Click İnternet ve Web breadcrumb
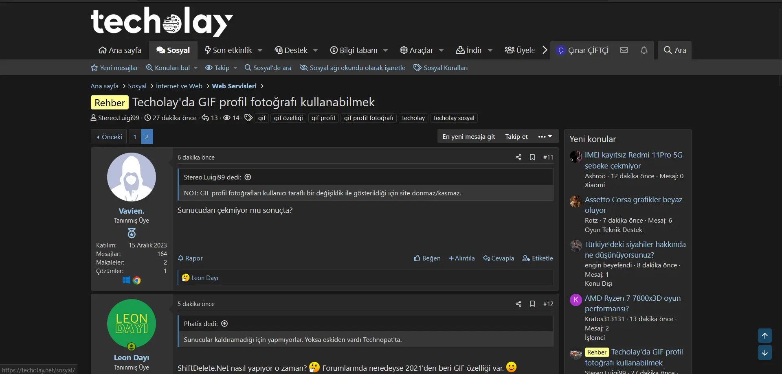 pos(179,86)
